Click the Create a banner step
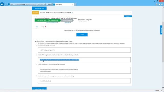Screen dimensions: 164x92 (x=55, y=20)
